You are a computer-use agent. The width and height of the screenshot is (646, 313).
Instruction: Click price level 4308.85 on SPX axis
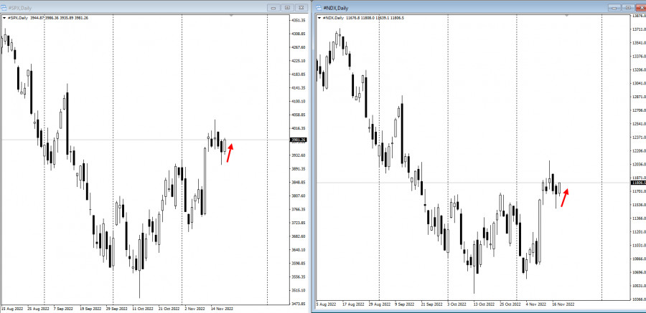click(x=299, y=34)
